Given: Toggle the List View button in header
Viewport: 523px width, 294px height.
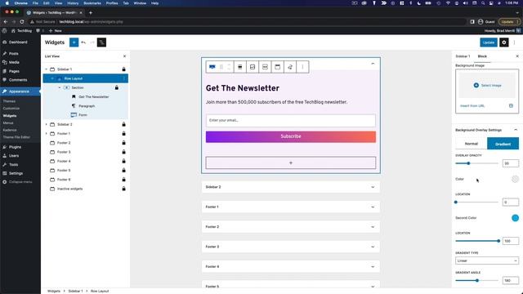Looking at the screenshot, I should tap(101, 42).
